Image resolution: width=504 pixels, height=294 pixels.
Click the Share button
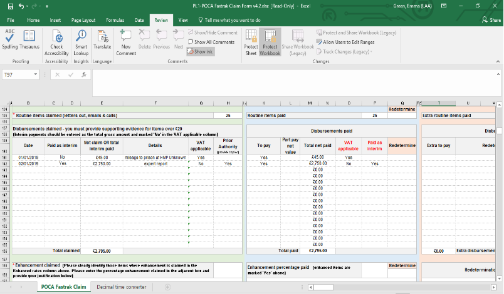coord(491,20)
